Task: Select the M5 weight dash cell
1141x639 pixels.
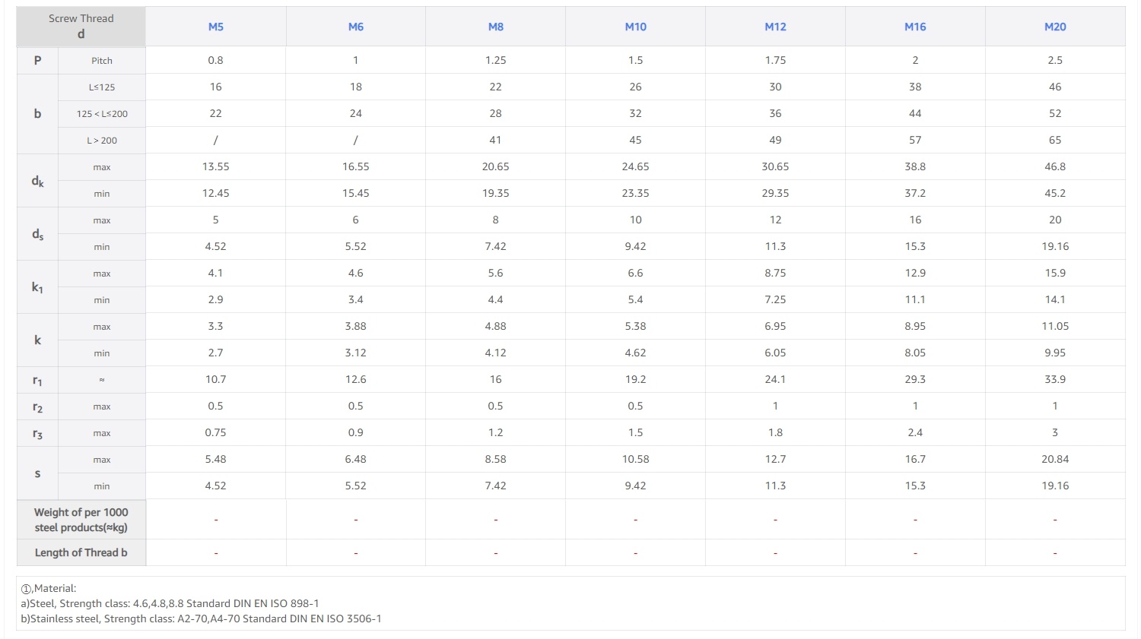Action: [216, 520]
